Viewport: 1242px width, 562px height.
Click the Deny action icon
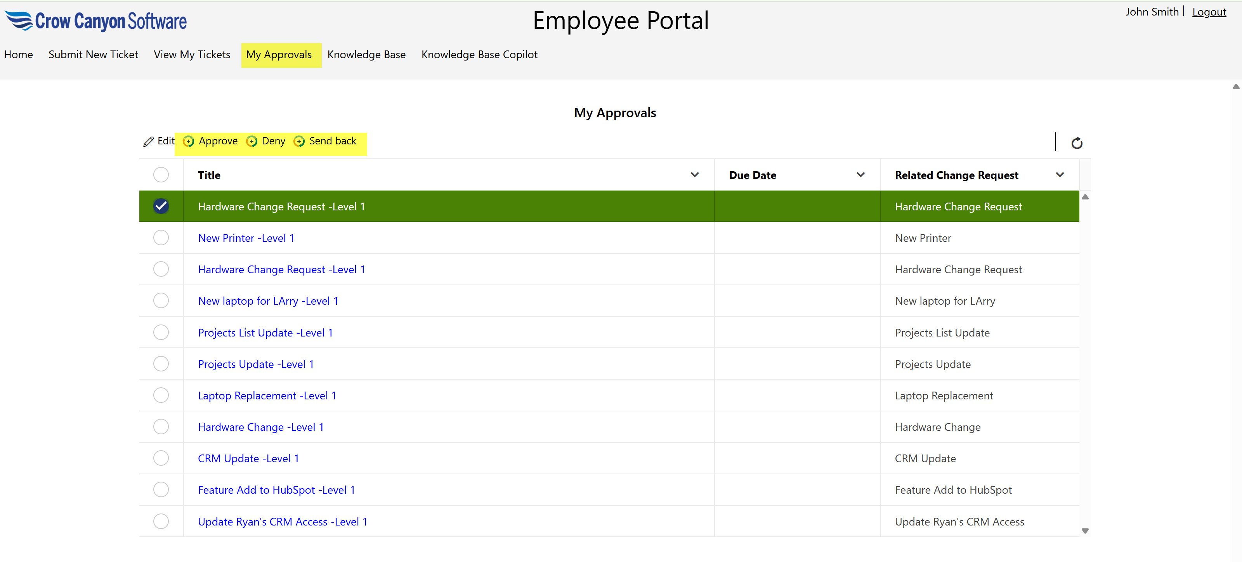252,141
